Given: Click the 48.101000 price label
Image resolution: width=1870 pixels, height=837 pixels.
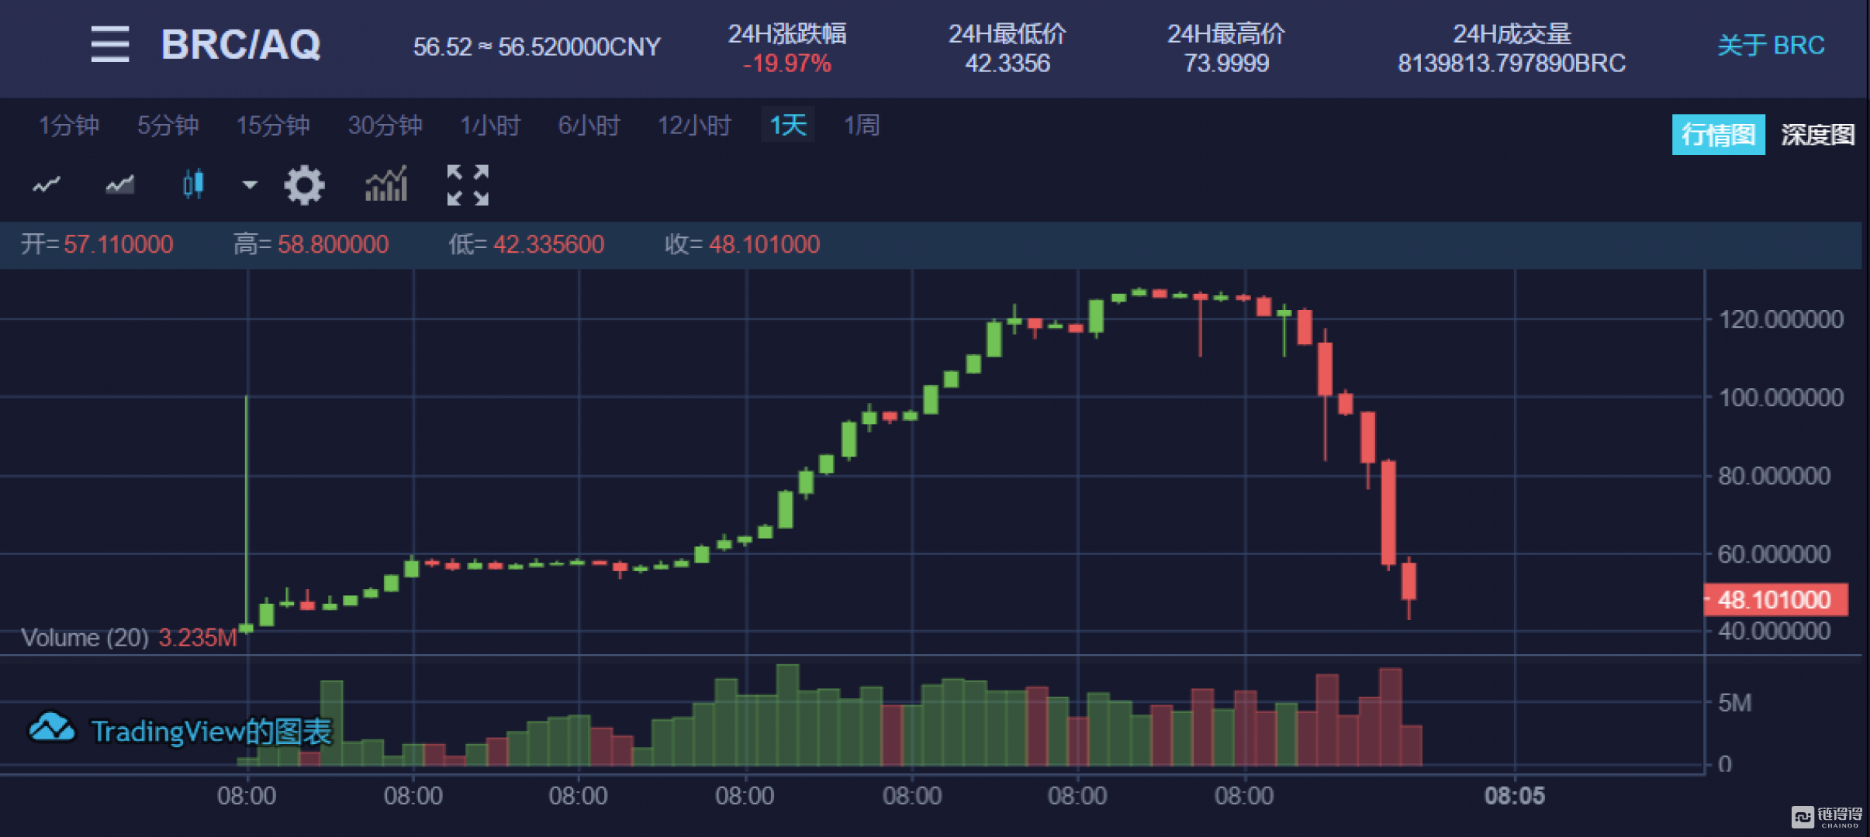Looking at the screenshot, I should [x=1774, y=599].
